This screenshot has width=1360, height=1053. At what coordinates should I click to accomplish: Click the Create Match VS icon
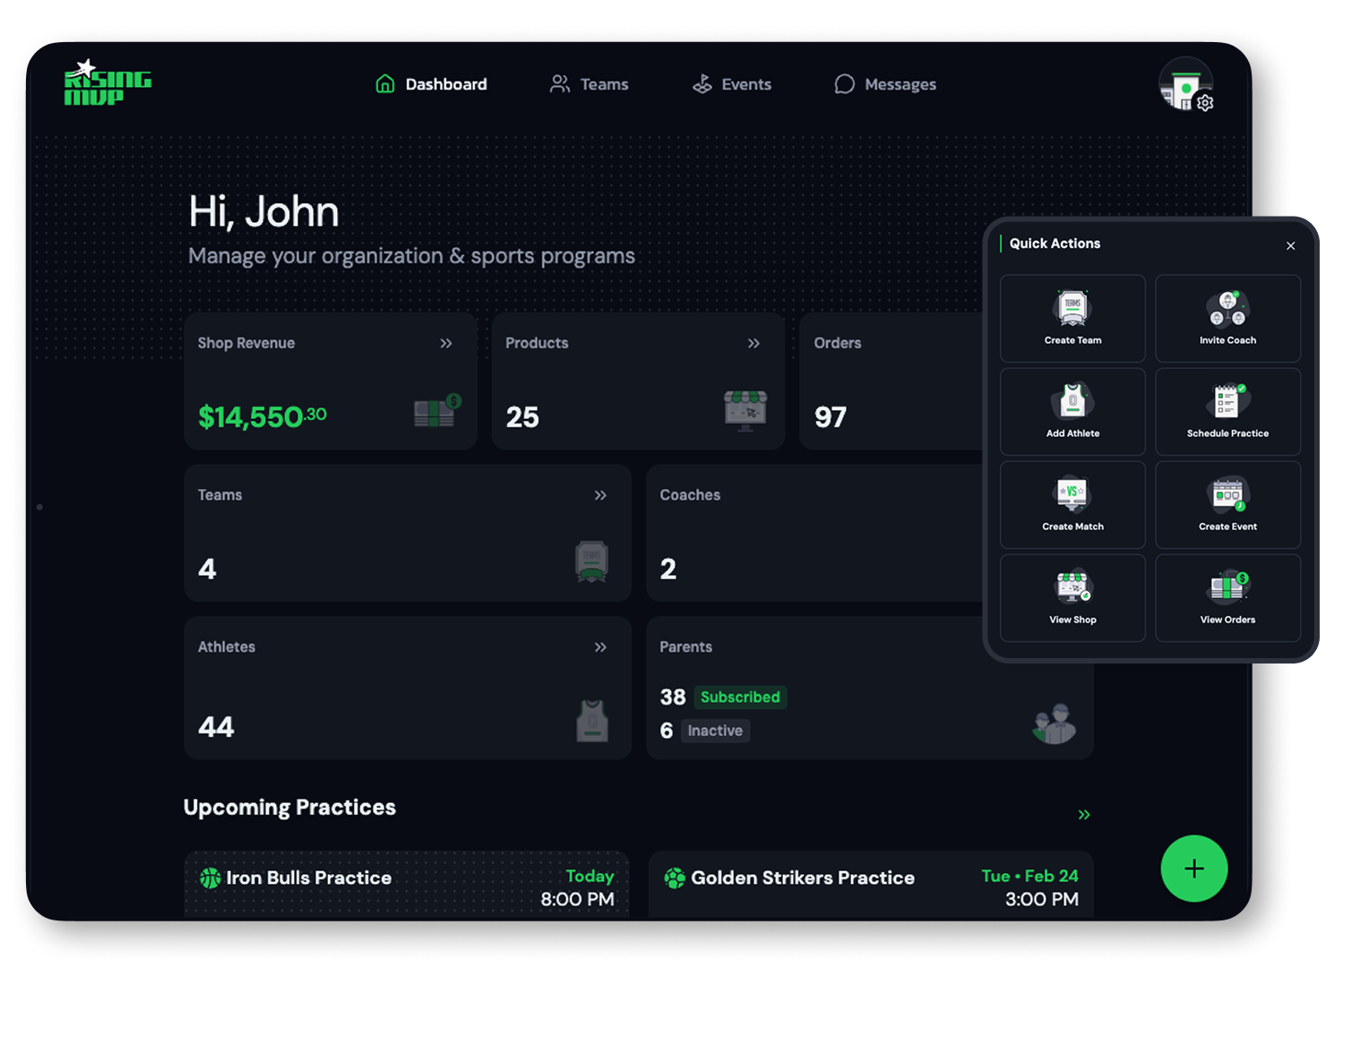[1072, 493]
